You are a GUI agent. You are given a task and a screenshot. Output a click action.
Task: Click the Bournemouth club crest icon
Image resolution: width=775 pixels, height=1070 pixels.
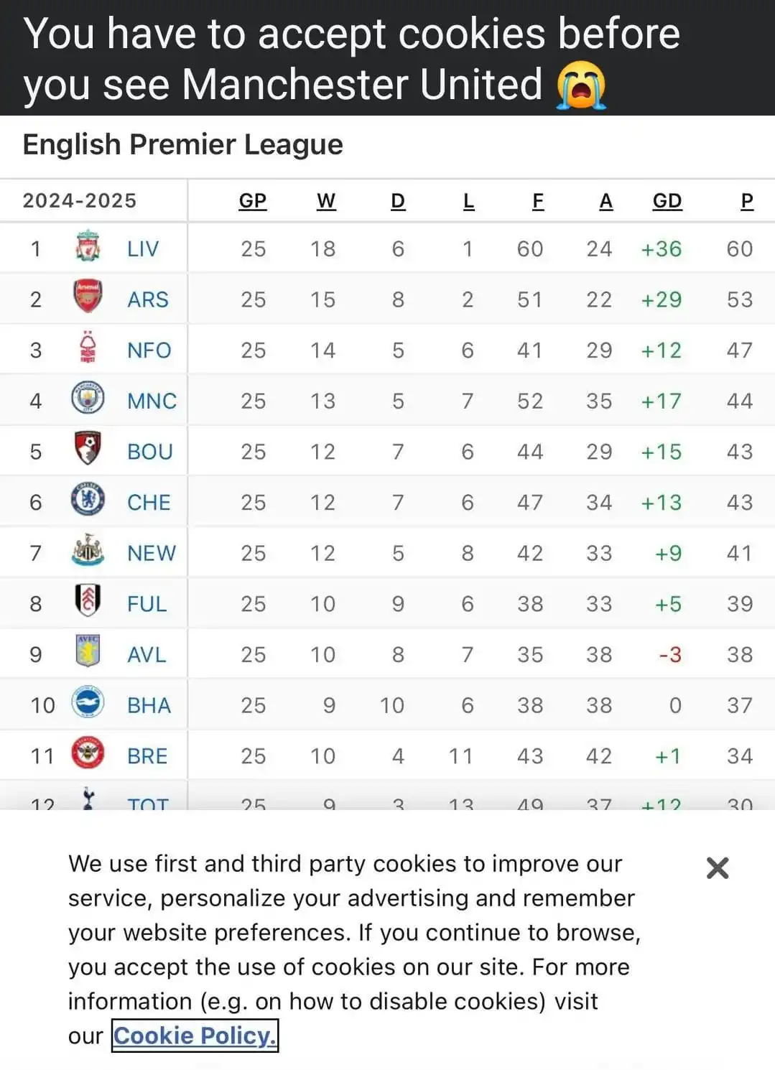(x=88, y=449)
